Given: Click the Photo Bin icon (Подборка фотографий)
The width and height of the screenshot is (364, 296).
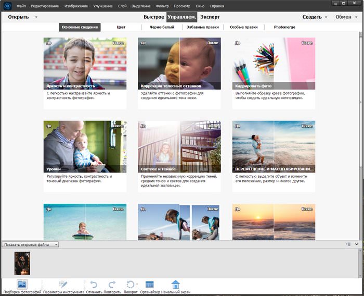Looking at the screenshot, I should [x=22, y=285].
